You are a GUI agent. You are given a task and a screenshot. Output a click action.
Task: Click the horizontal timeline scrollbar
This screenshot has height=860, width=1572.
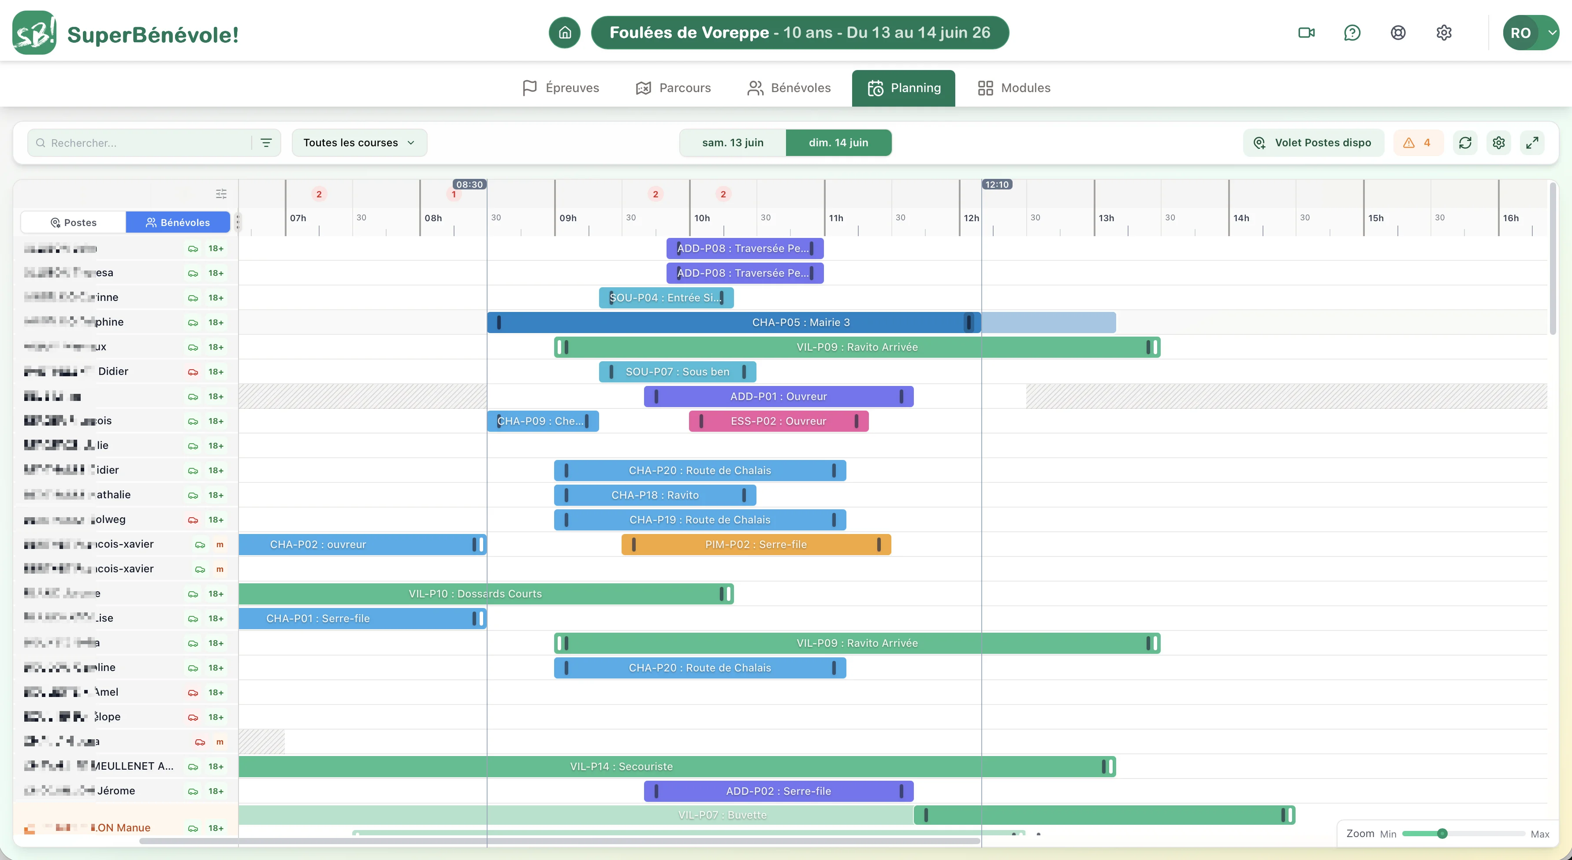tap(559, 841)
